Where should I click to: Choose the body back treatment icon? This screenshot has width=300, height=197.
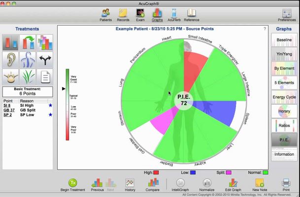[x=28, y=60]
